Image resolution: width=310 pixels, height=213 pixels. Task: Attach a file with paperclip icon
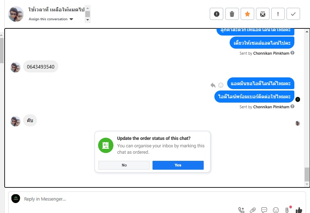click(253, 210)
